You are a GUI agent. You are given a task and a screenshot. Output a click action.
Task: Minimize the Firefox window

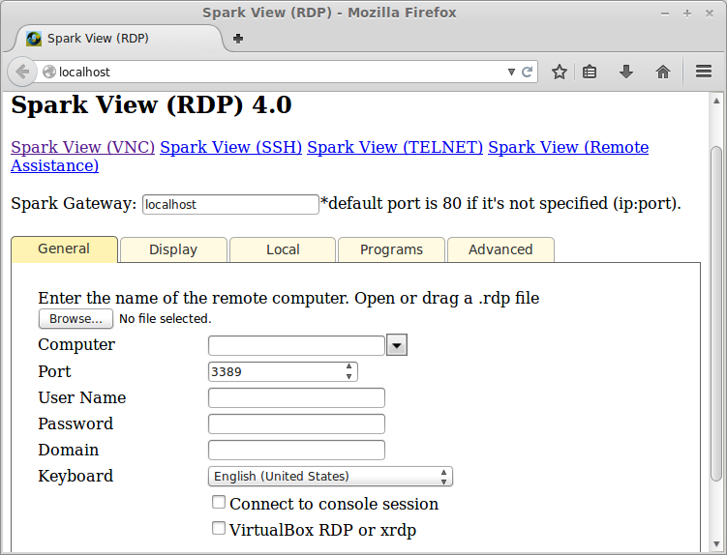(x=665, y=14)
